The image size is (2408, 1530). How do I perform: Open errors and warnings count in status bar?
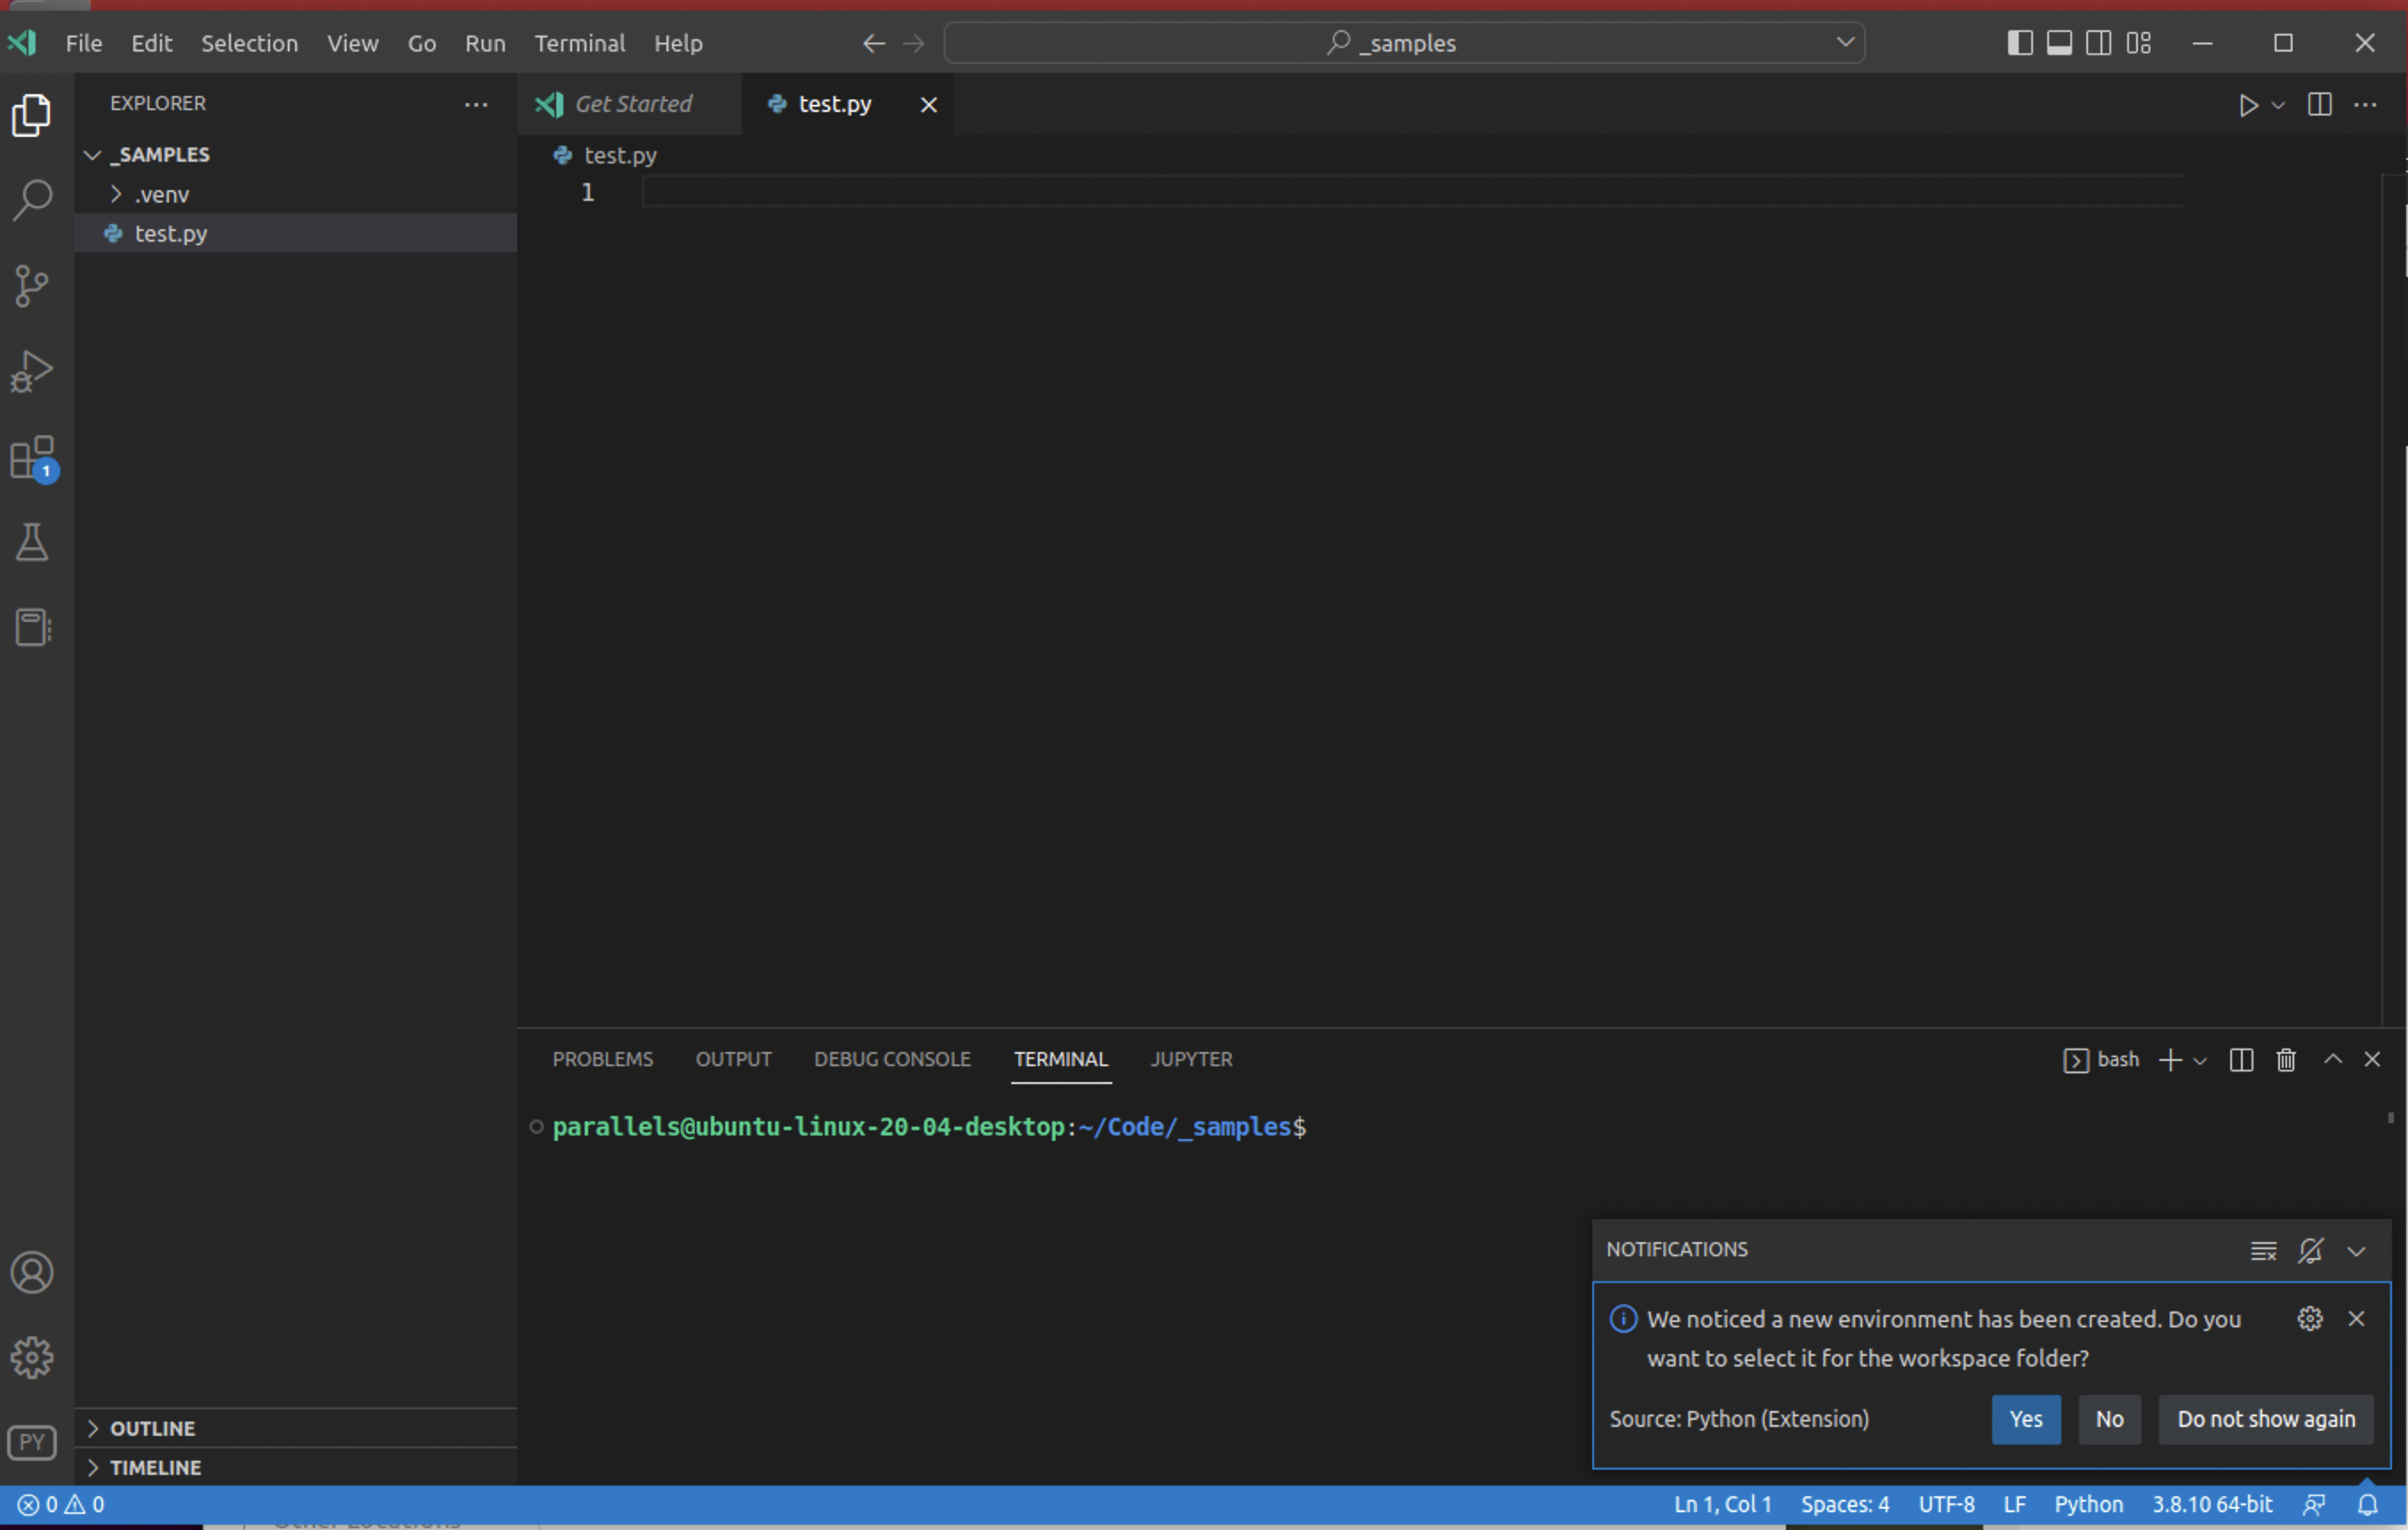pyautogui.click(x=61, y=1505)
